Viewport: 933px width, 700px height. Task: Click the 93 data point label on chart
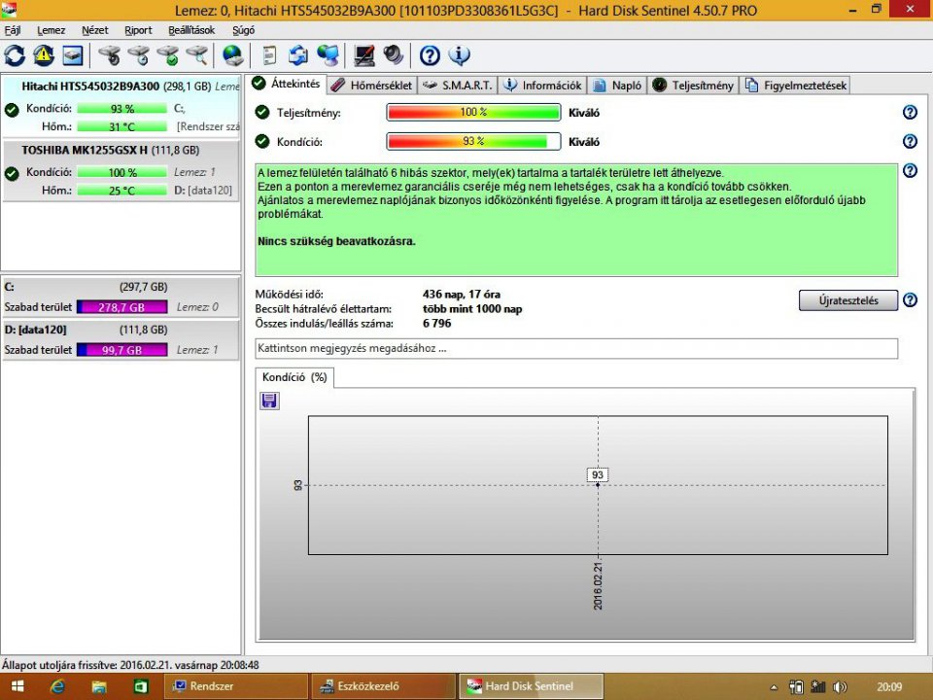pyautogui.click(x=598, y=475)
